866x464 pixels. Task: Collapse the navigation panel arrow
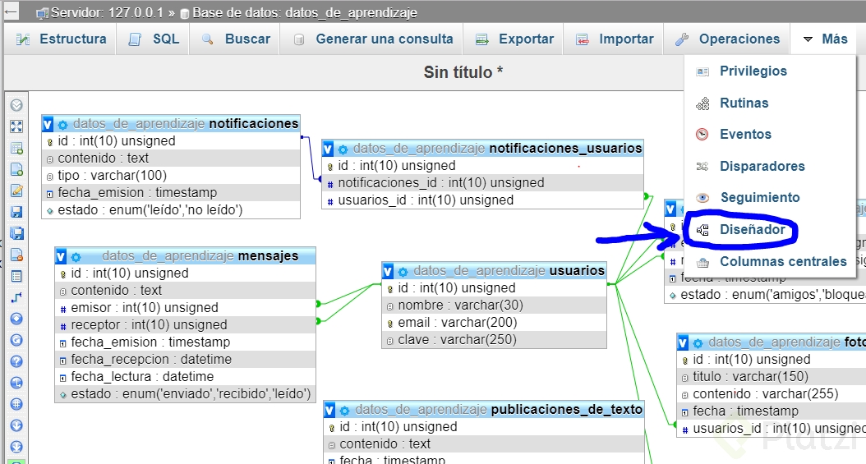pos(11,11)
